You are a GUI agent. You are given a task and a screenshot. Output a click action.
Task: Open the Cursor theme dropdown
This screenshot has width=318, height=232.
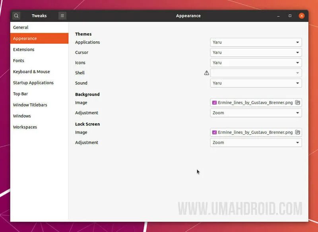(x=256, y=52)
